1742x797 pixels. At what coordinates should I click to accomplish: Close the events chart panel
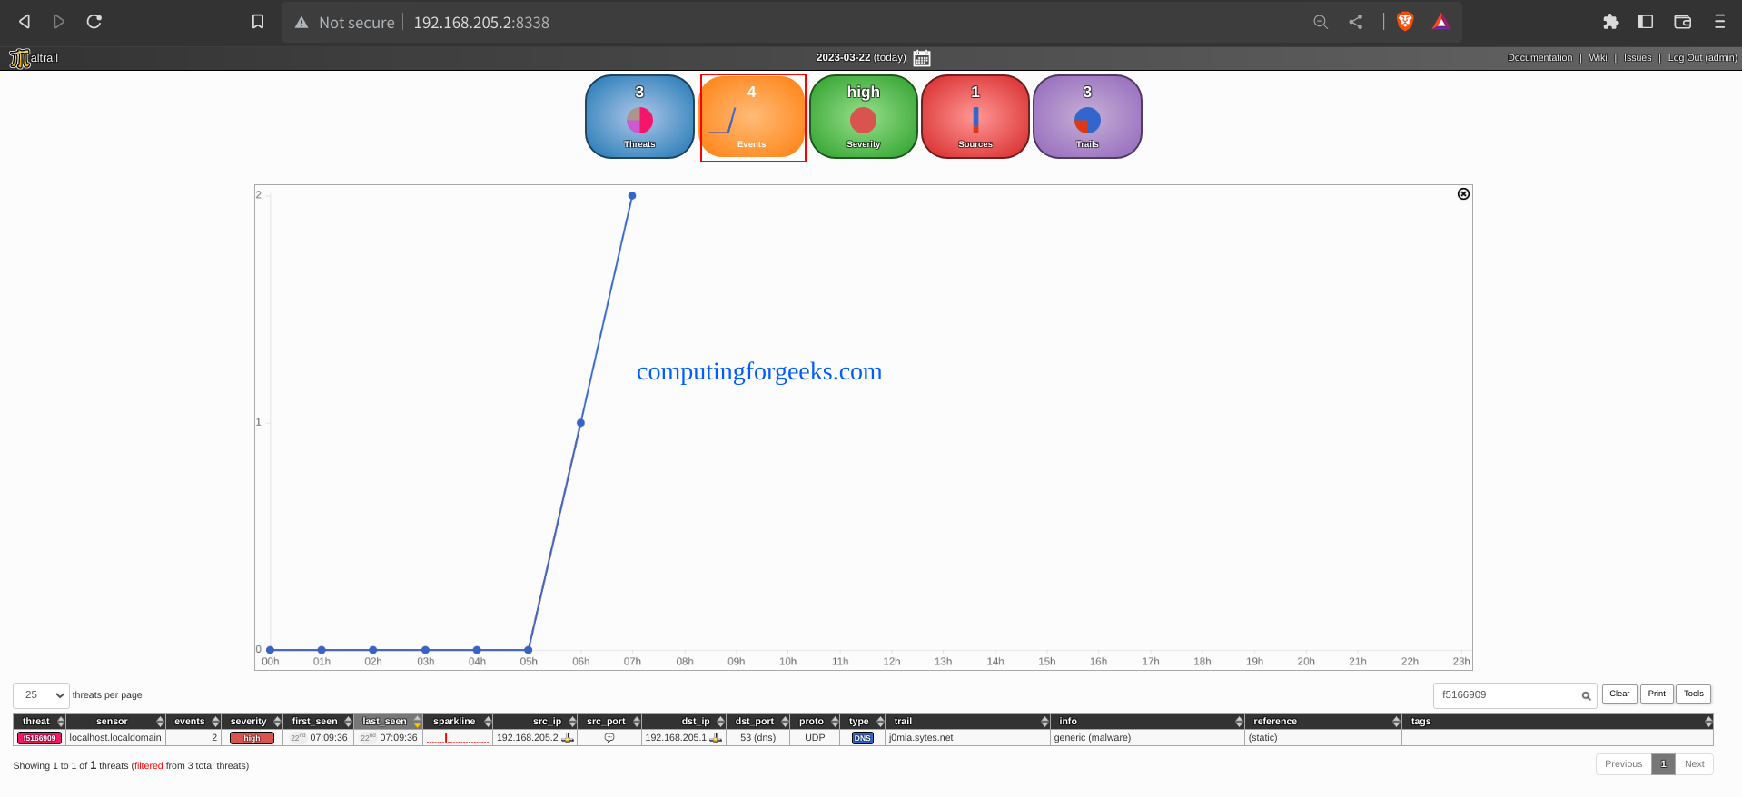pyautogui.click(x=1463, y=194)
